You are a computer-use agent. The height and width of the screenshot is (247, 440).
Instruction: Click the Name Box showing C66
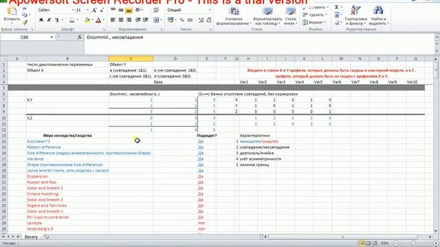pos(25,37)
